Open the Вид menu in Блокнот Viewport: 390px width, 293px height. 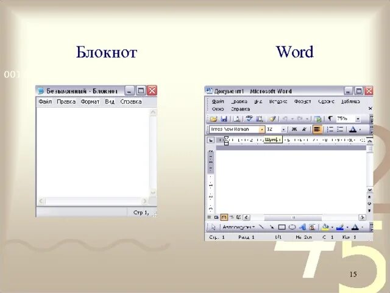pyautogui.click(x=110, y=102)
